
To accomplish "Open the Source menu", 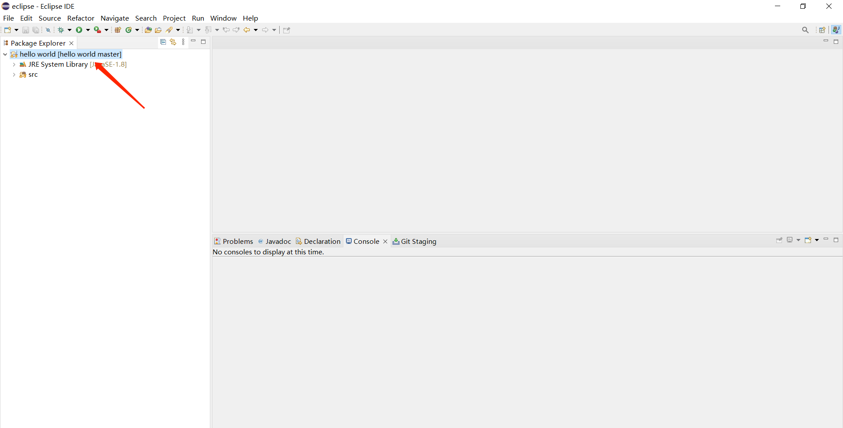I will [50, 18].
